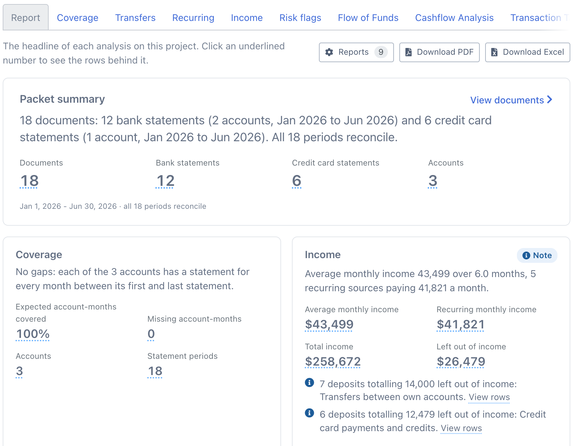The height and width of the screenshot is (446, 573).
Task: Click the Statement periods value 18
Action: pyautogui.click(x=155, y=371)
